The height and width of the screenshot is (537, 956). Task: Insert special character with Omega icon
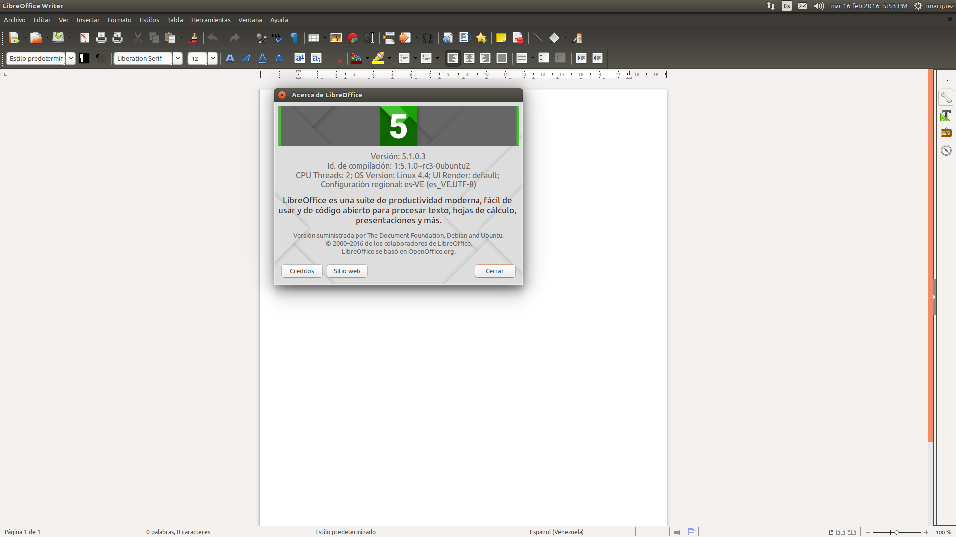(427, 38)
